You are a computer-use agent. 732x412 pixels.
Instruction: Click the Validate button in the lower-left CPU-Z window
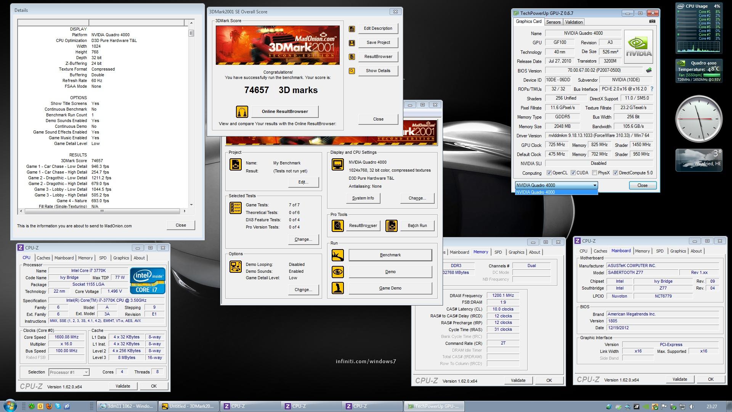click(123, 386)
